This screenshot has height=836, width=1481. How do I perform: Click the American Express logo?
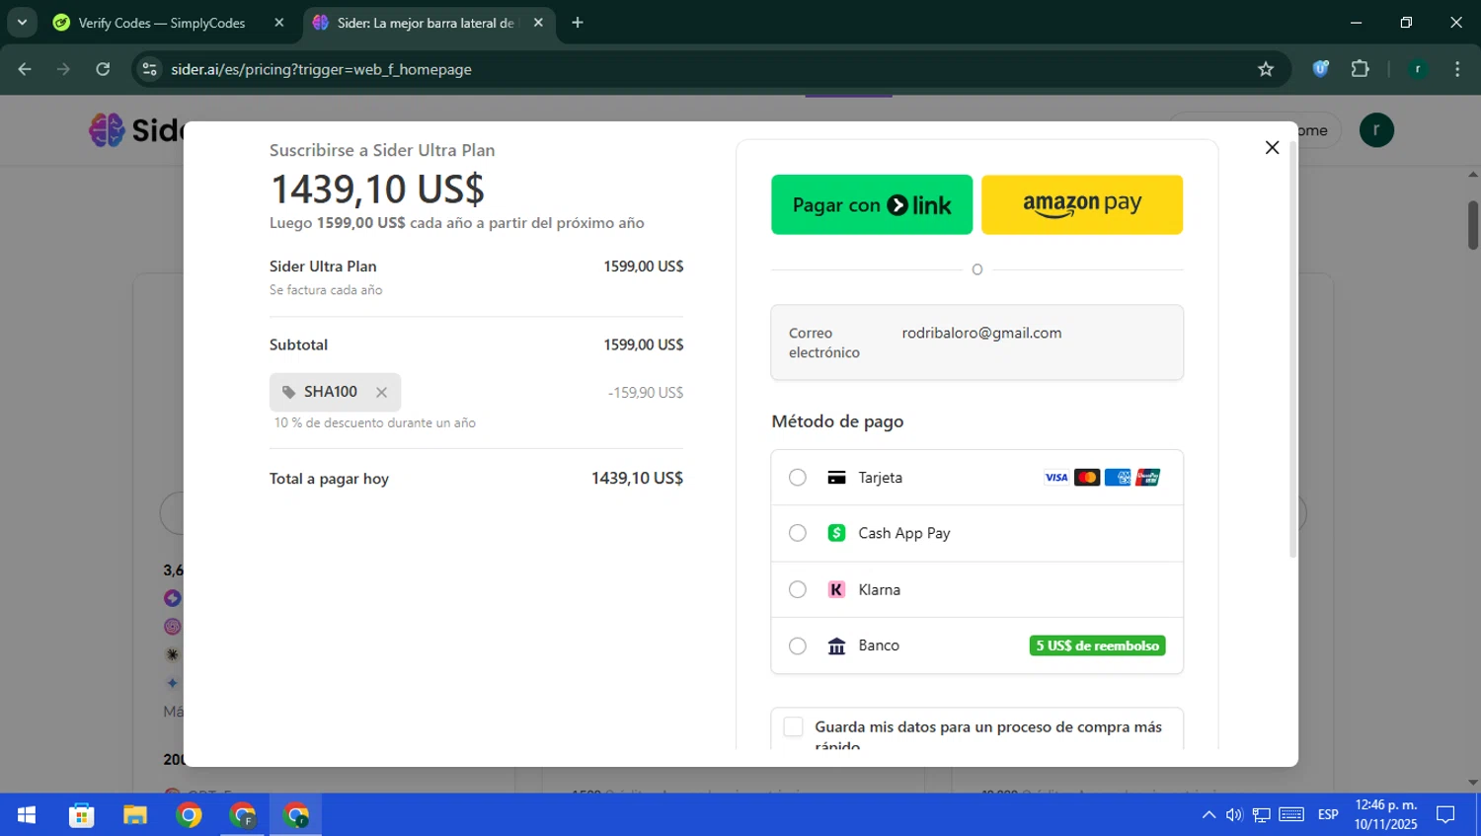1118,478
